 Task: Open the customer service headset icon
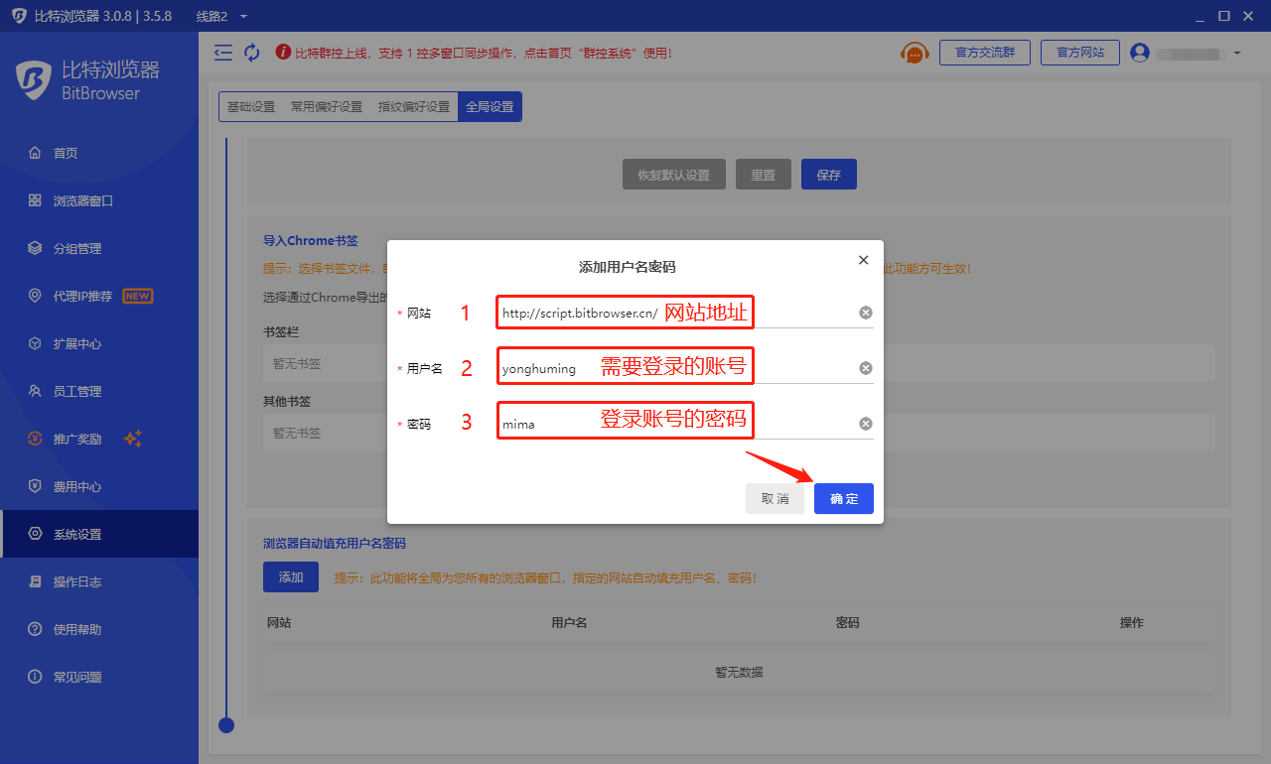tap(914, 53)
